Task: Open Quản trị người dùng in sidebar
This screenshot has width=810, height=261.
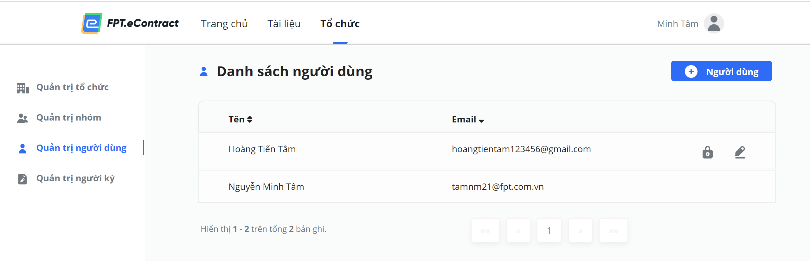Action: (81, 148)
